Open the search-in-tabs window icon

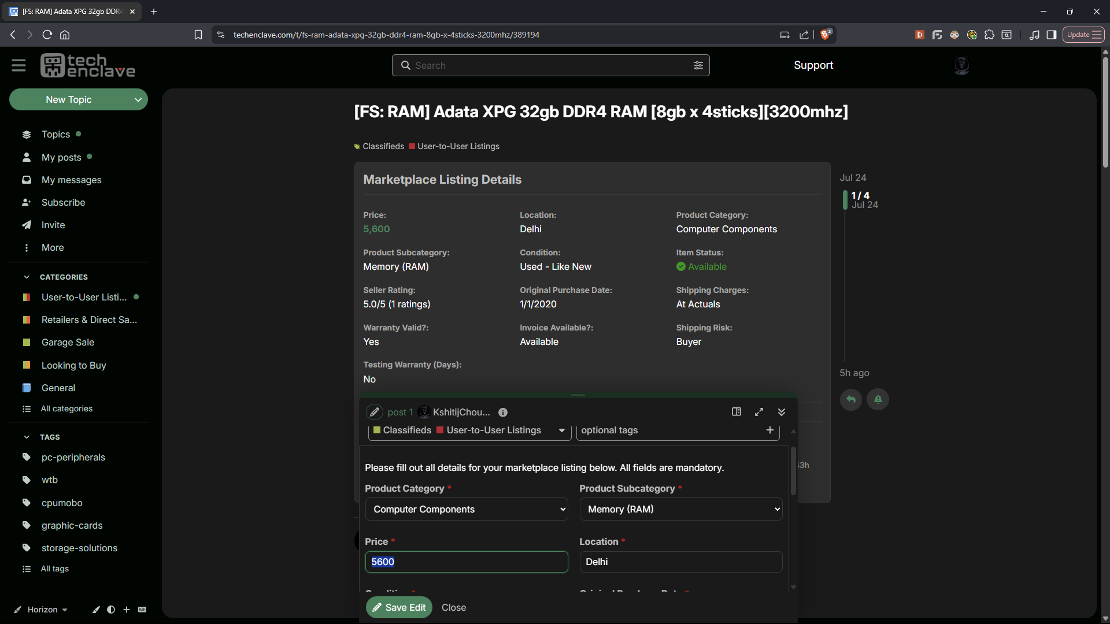point(1007,35)
